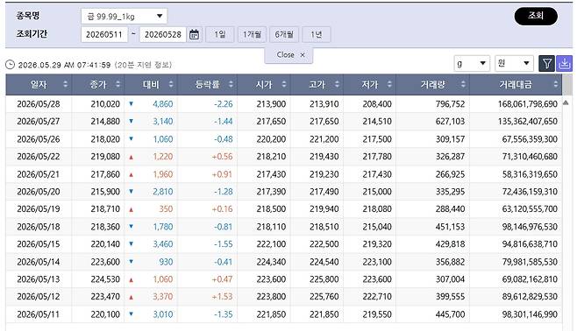The image size is (577, 331).
Task: Click date cell 2026/05/19
Action: [39, 209]
